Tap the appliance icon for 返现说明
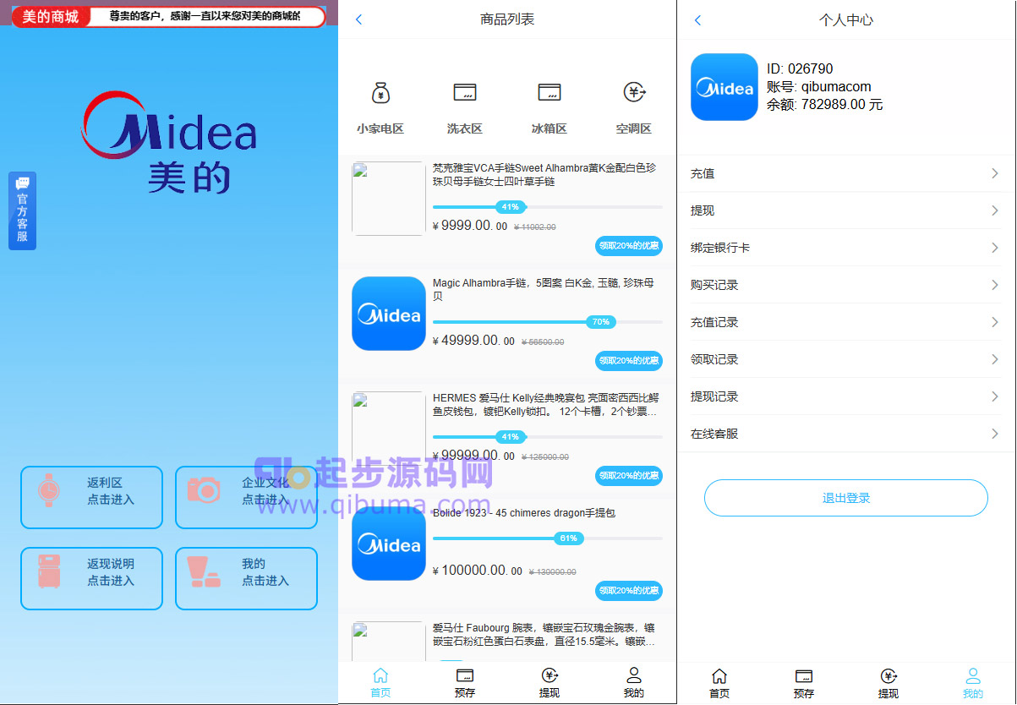The image size is (1017, 705). [x=49, y=571]
